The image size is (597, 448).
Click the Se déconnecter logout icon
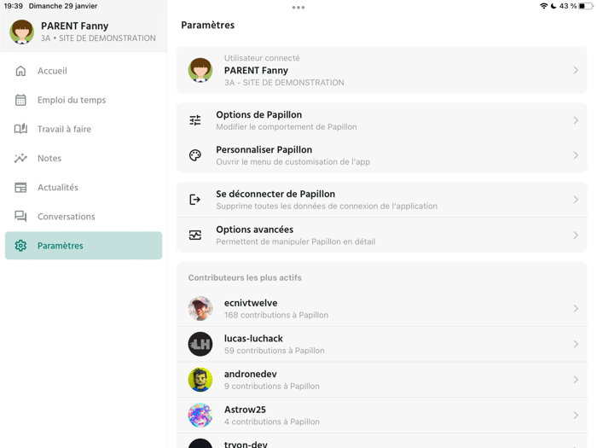pyautogui.click(x=195, y=200)
